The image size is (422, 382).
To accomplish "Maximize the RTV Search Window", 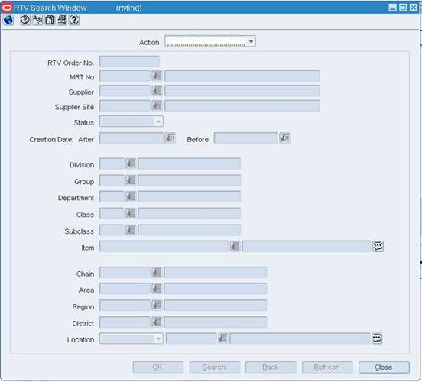I will coord(403,8).
